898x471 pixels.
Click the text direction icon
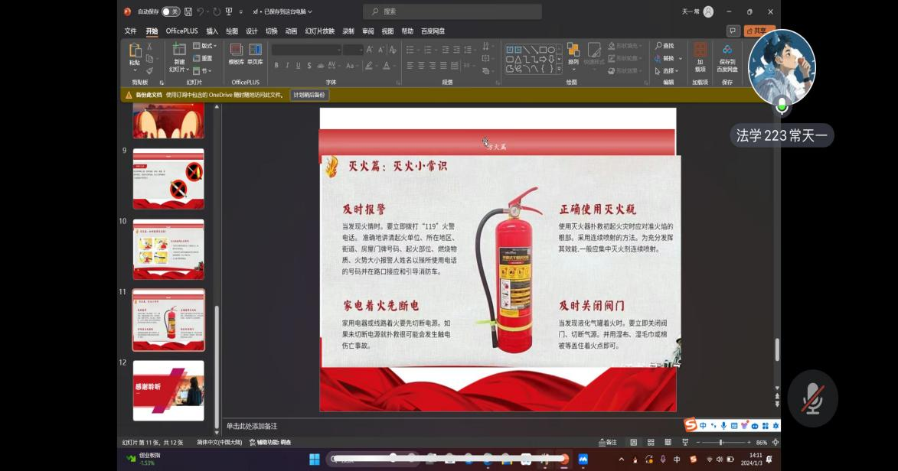(x=485, y=47)
